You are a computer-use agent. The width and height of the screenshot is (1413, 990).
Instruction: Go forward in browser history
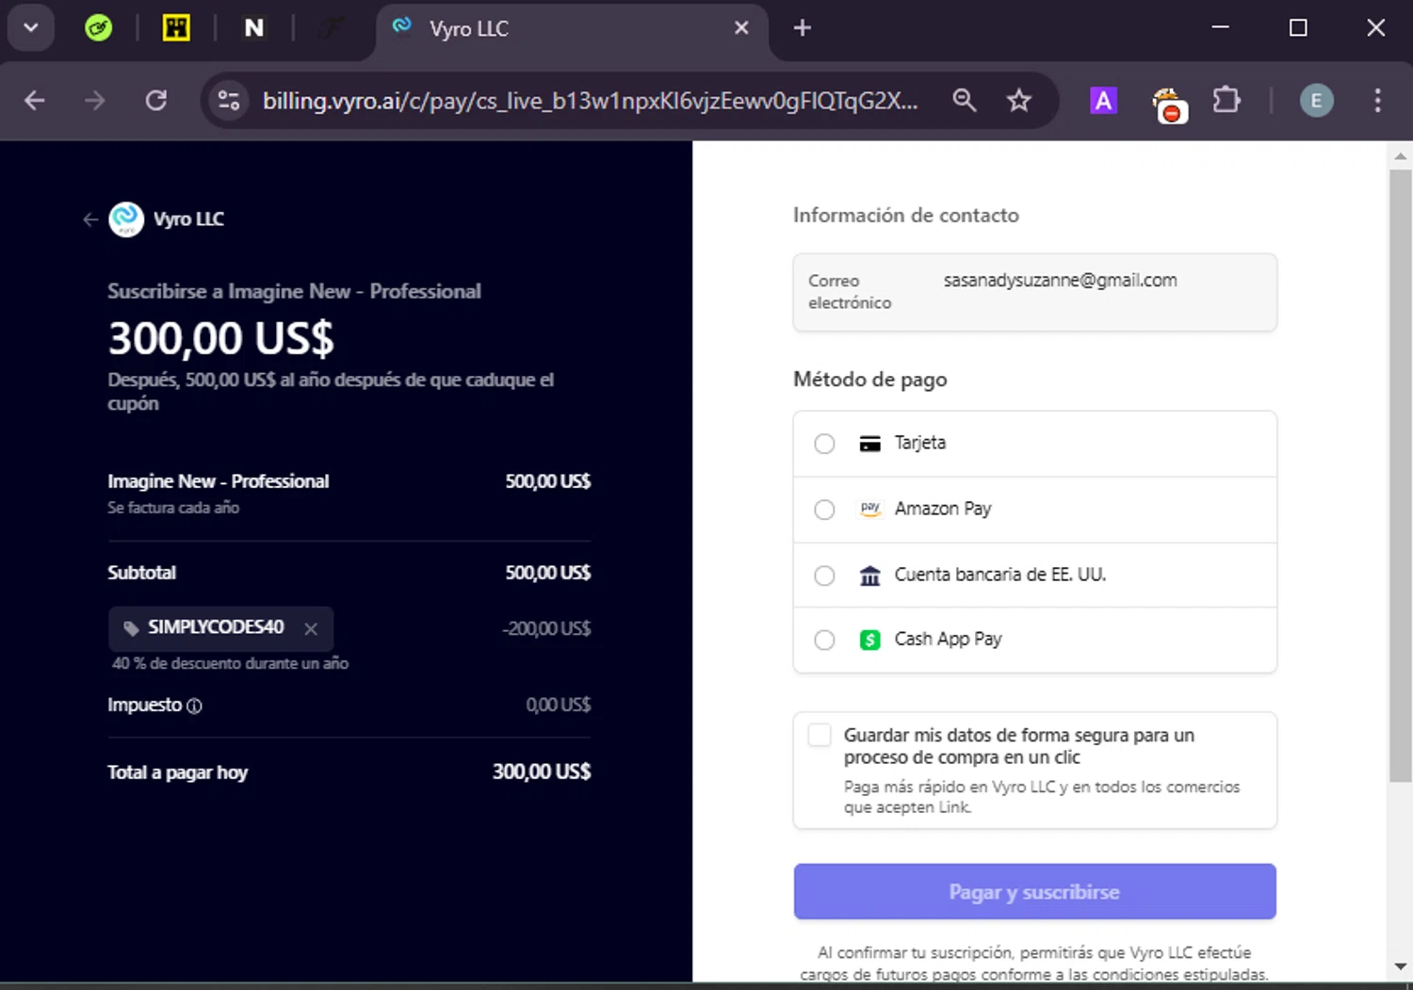click(94, 100)
